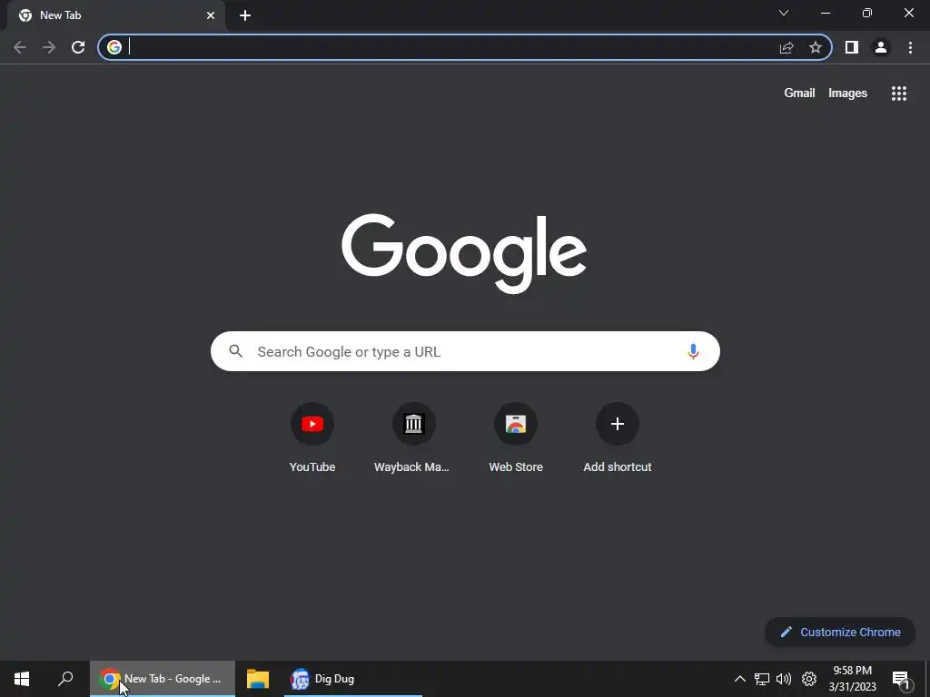Open tab search dropdown arrow
The height and width of the screenshot is (697, 930).
[x=784, y=13]
